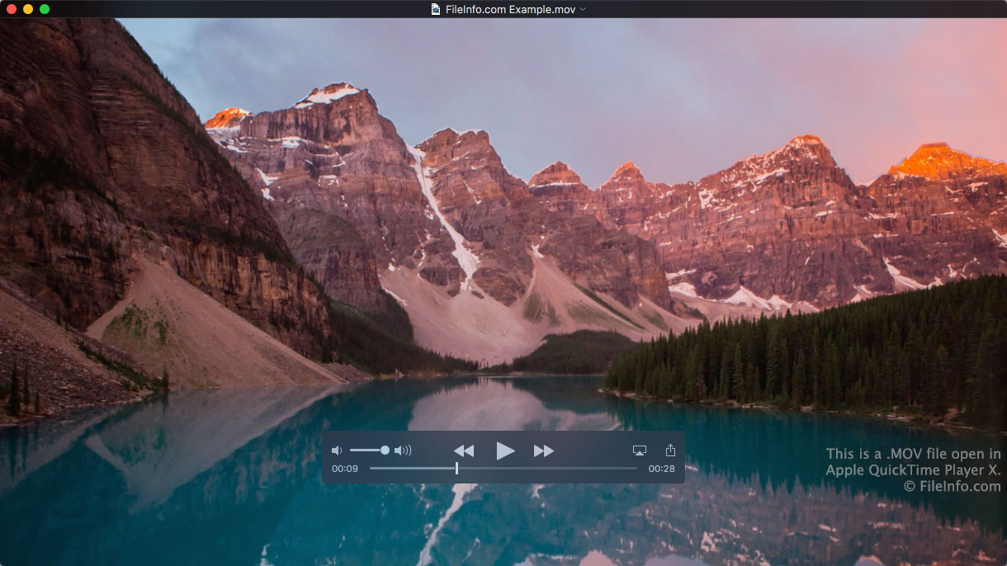Click the fast forward button
Image resolution: width=1007 pixels, height=566 pixels.
coord(544,450)
